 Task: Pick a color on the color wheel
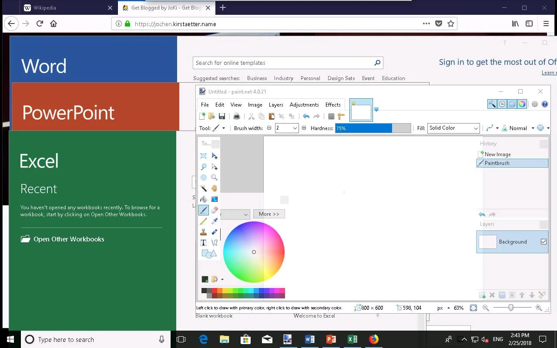254,252
